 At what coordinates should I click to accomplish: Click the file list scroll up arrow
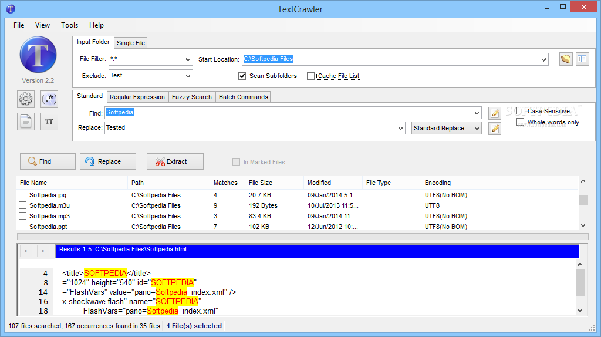[583, 181]
